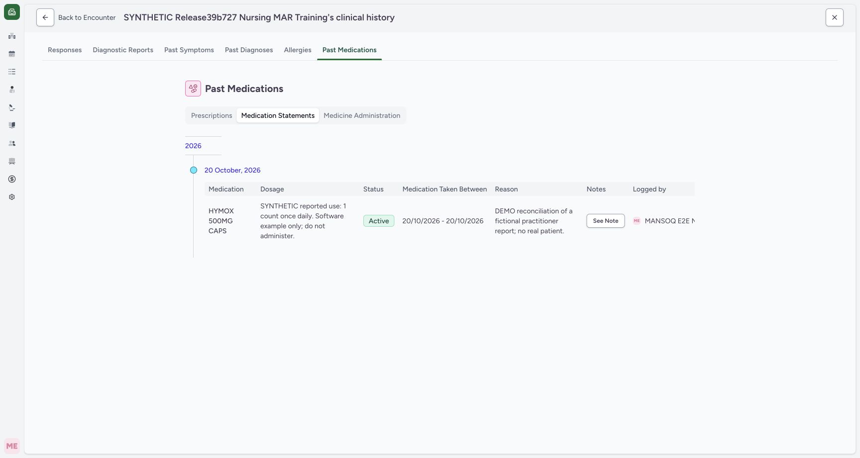The image size is (860, 458).
Task: Close the clinical history with X button
Action: pos(835,17)
